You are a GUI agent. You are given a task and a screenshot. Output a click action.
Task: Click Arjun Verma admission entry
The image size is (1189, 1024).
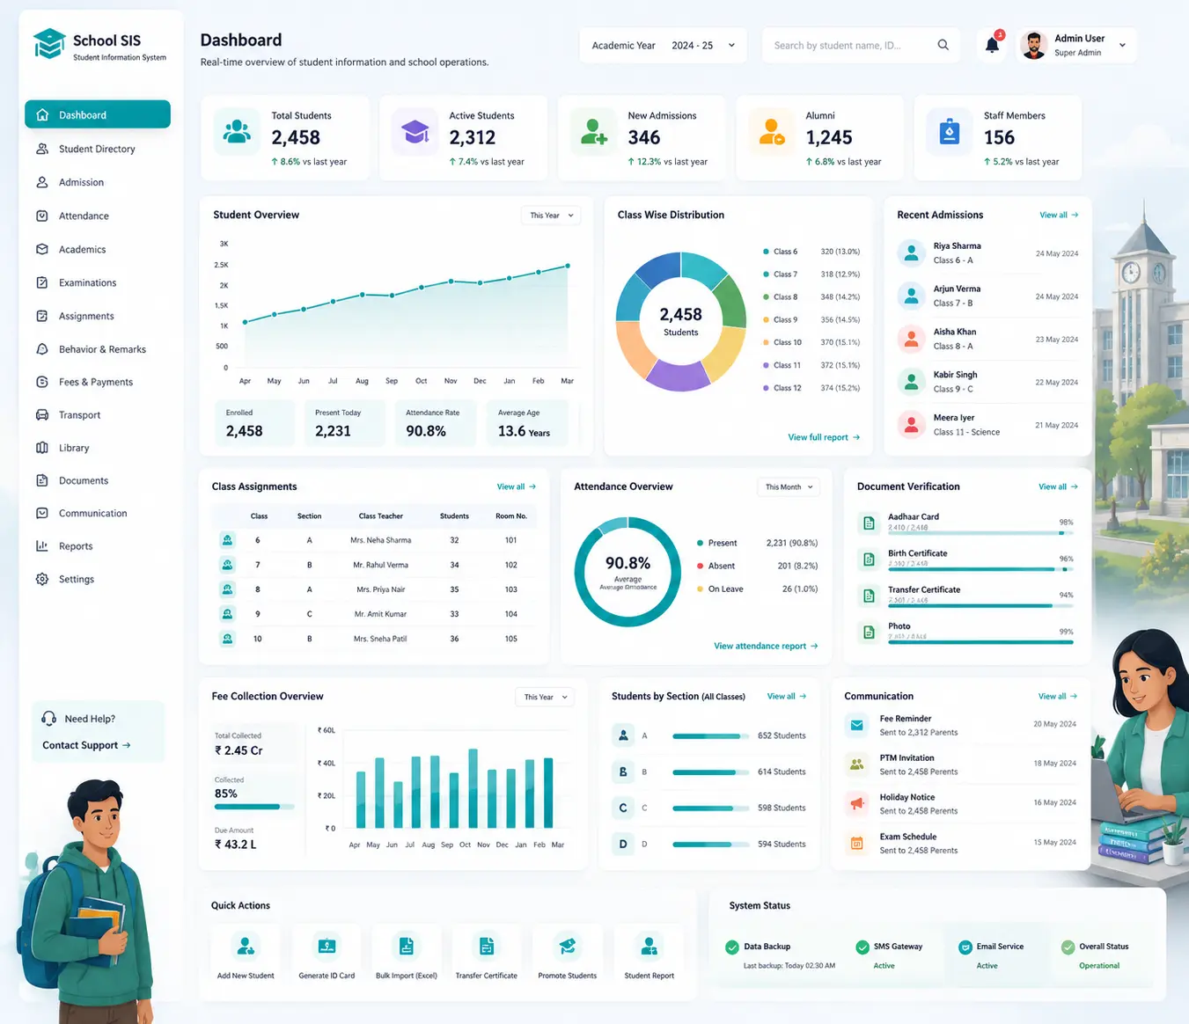(987, 296)
